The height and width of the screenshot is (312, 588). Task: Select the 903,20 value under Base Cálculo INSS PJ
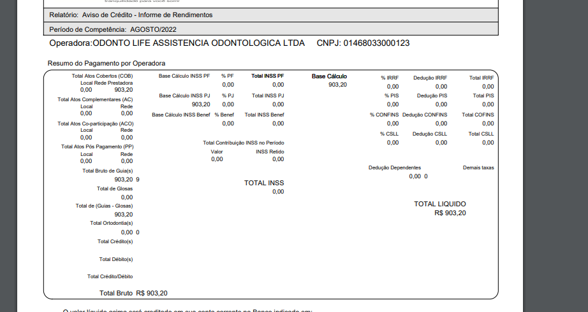point(201,104)
